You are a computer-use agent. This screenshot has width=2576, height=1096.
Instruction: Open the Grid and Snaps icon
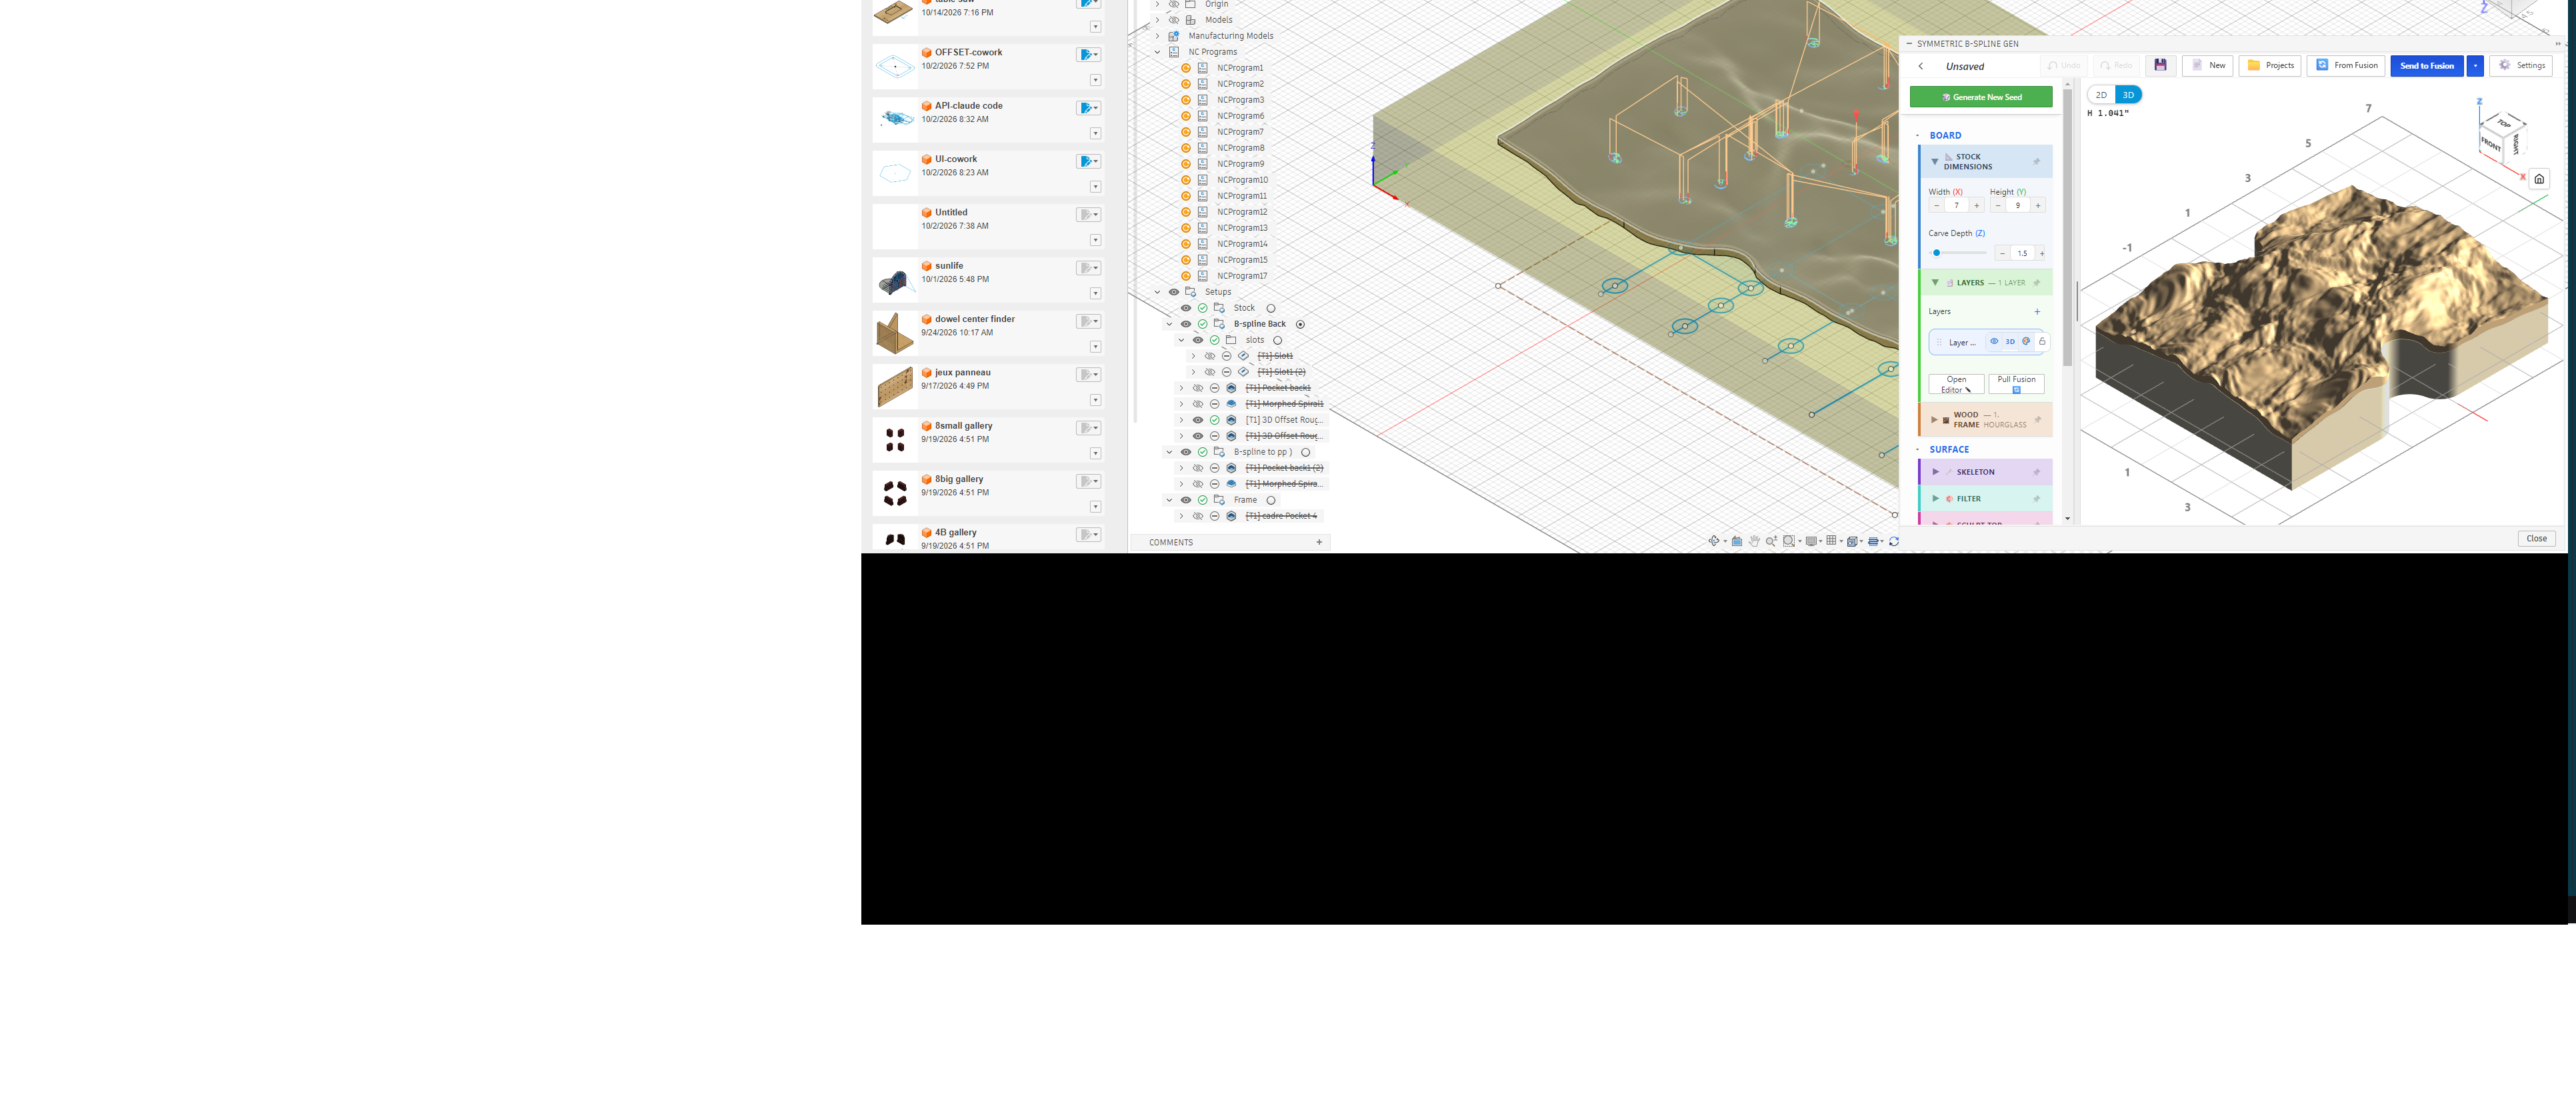(x=1831, y=541)
